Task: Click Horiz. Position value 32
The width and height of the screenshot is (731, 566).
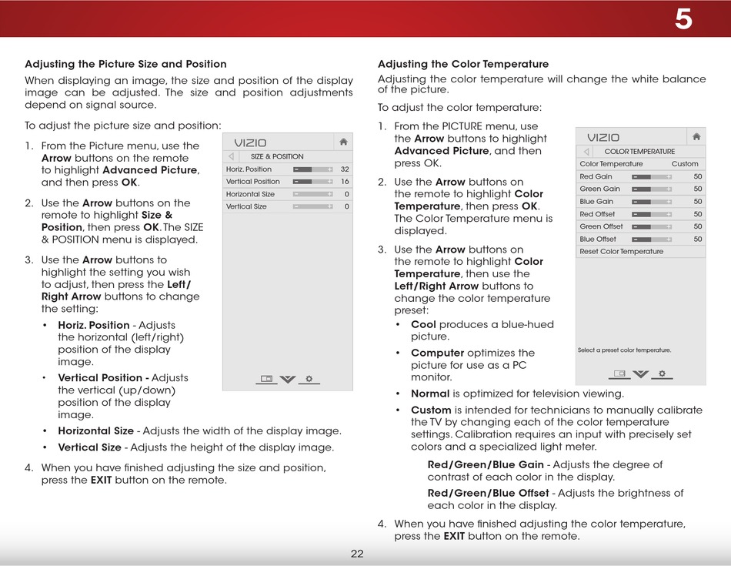Action: tap(345, 169)
